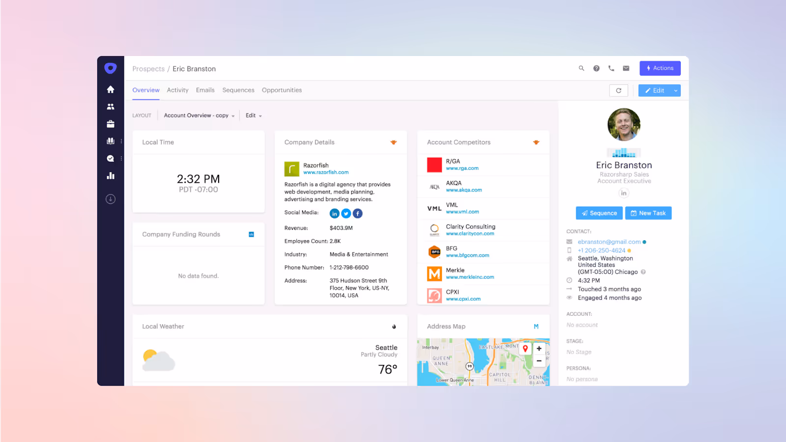Screen dimensions: 786x442
Task: Click ebranston@gmail.com email address
Action: (x=609, y=242)
